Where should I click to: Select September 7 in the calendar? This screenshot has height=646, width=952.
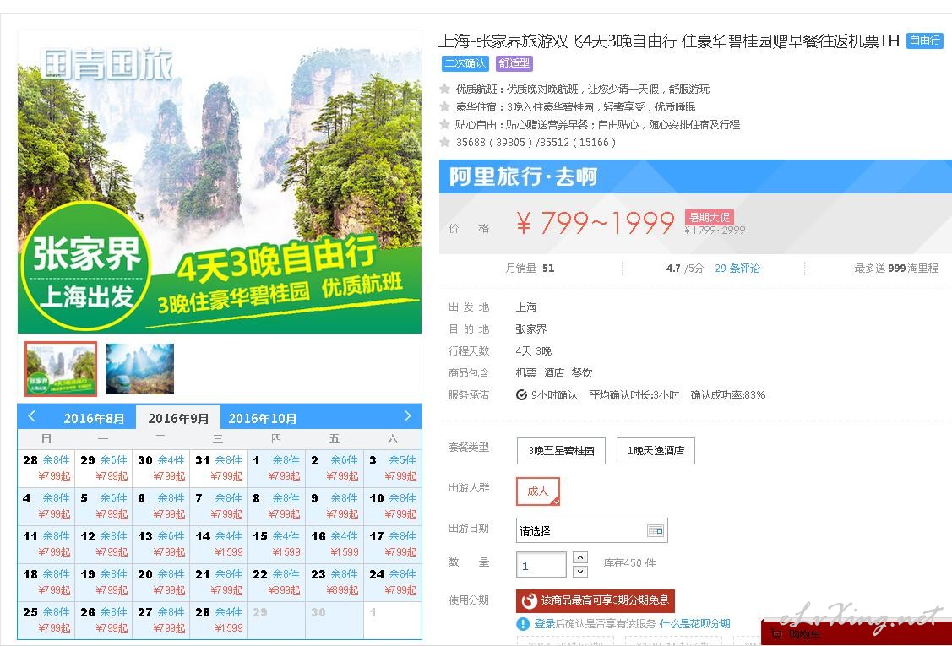pos(219,507)
